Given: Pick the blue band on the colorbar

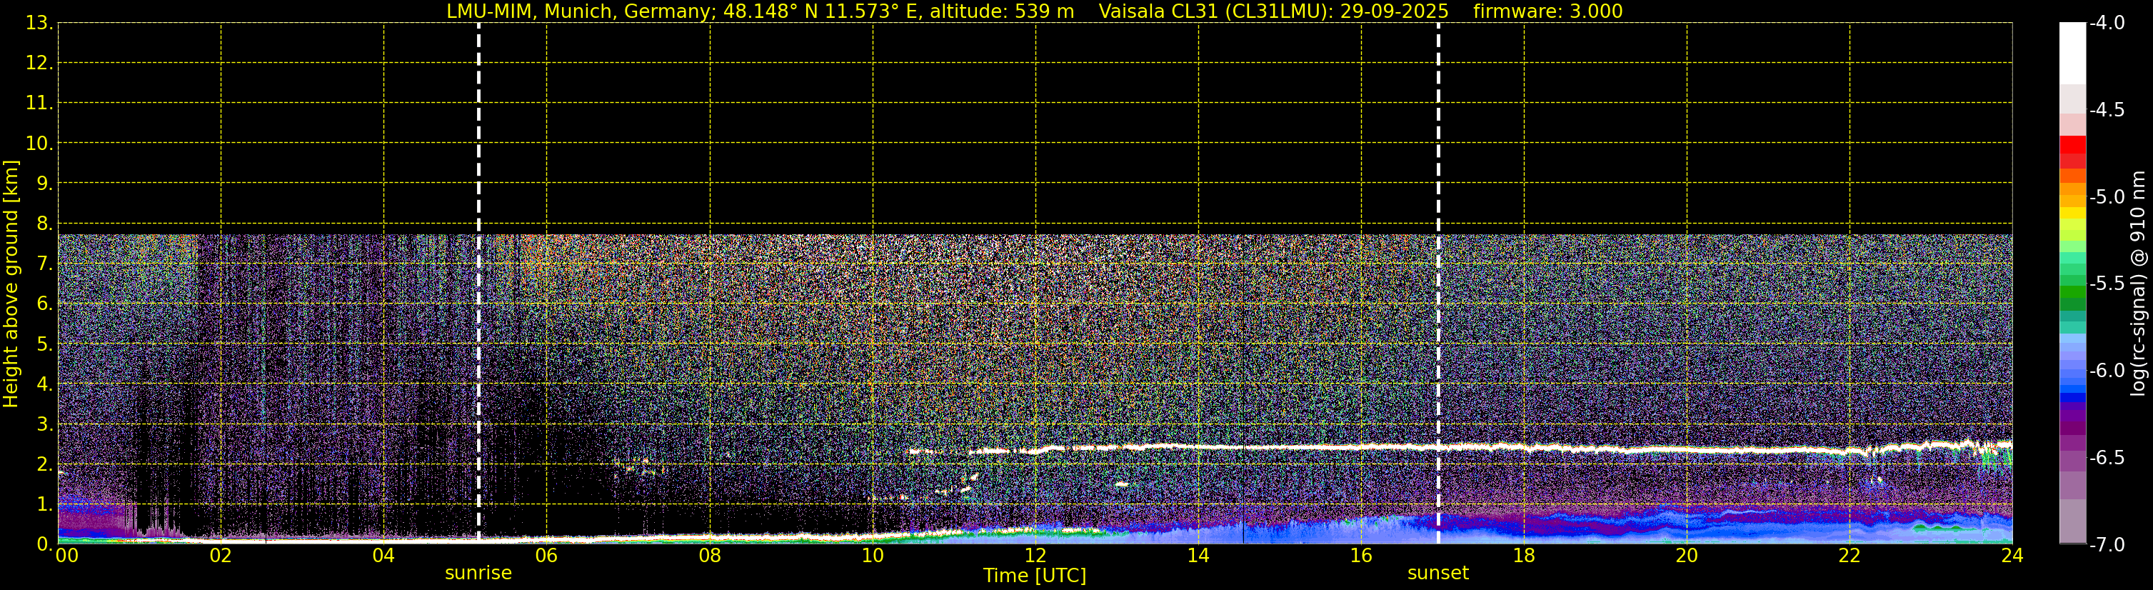Looking at the screenshot, I should click(2072, 389).
